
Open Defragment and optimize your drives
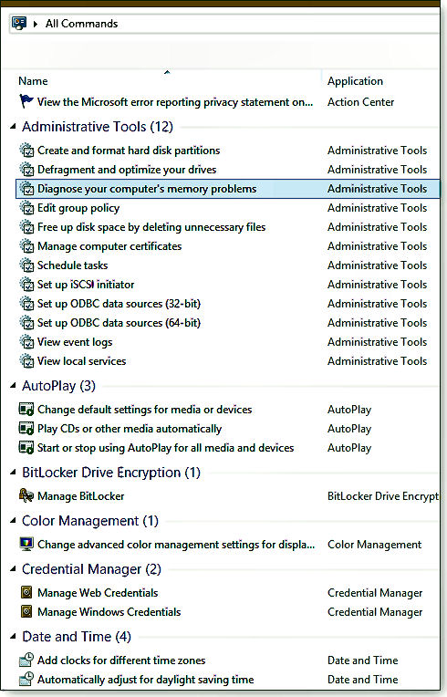click(127, 170)
